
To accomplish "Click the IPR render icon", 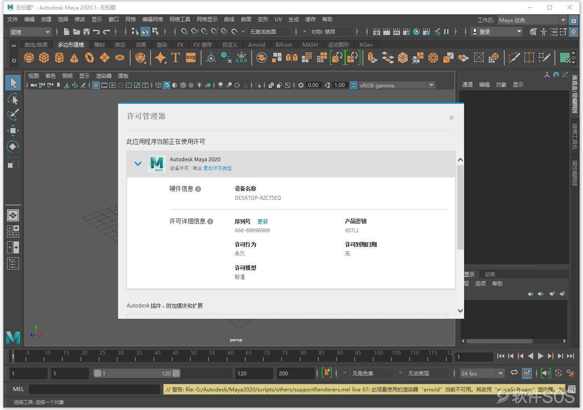I will point(397,32).
